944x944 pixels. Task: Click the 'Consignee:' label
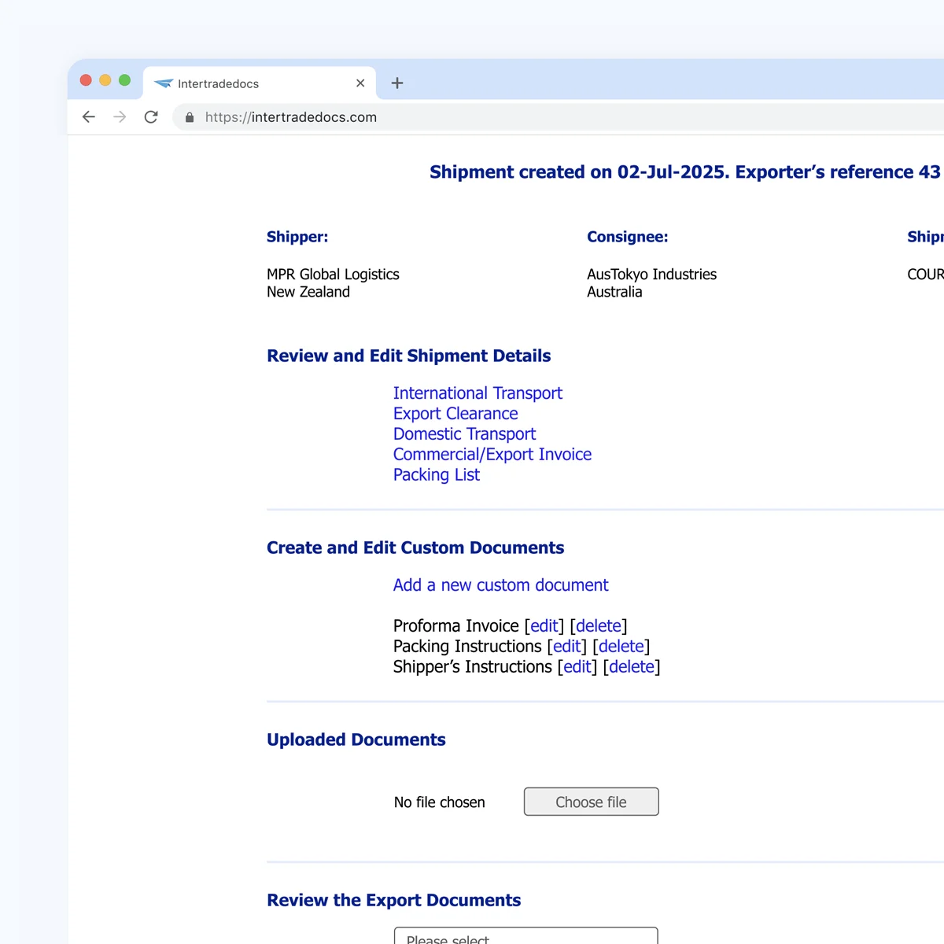628,237
